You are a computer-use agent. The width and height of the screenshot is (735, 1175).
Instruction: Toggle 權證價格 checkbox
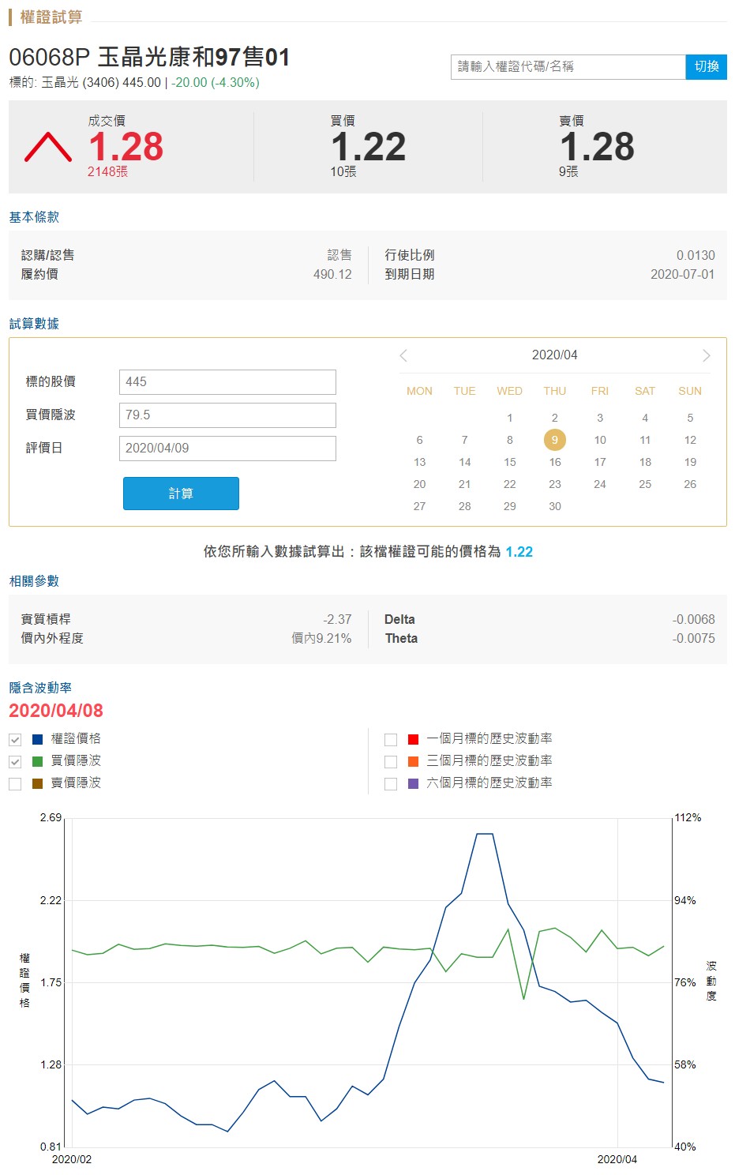15,740
